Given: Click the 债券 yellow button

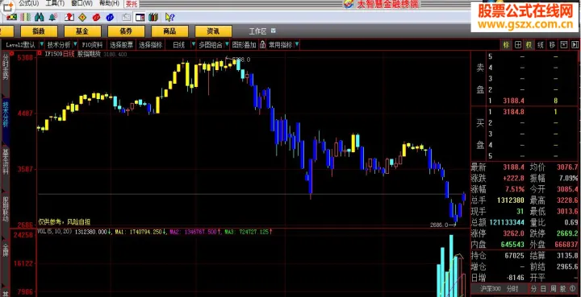Looking at the screenshot, I should (x=126, y=31).
